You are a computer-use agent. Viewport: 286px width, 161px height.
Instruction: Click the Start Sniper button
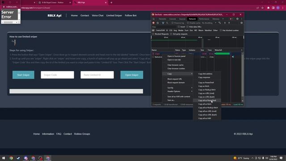(23, 75)
